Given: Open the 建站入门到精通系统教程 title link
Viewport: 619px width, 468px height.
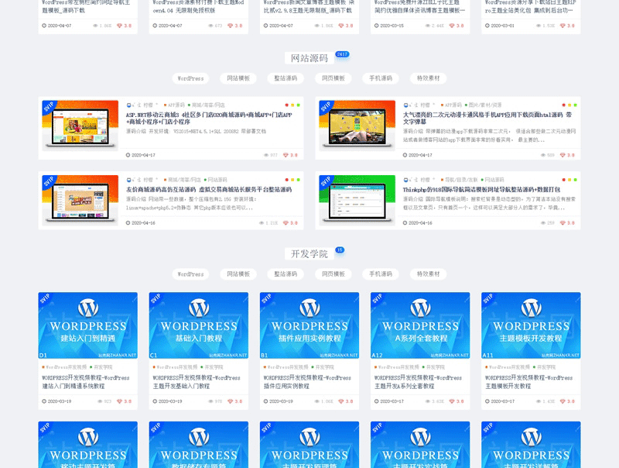Looking at the screenshot, I should coord(86,382).
